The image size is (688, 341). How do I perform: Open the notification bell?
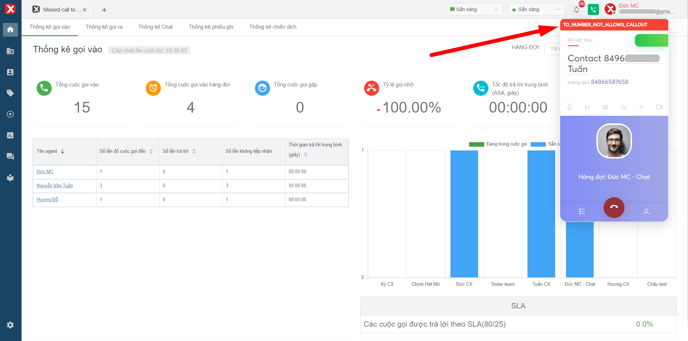click(576, 10)
